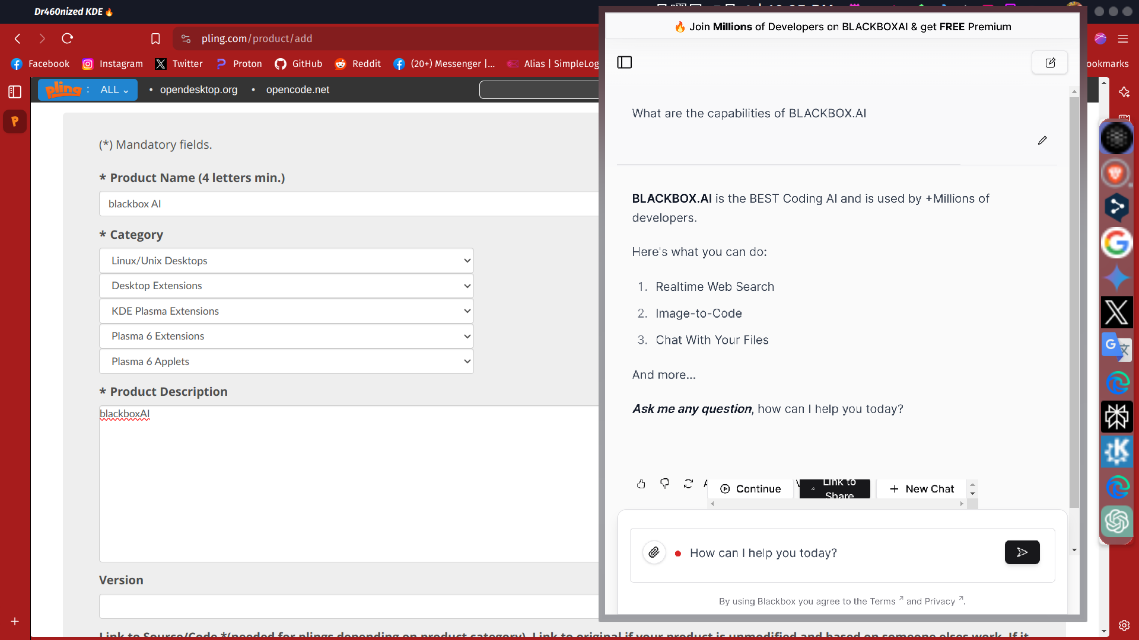Open the Proton bookmark
Viewport: 1139px width, 640px height.
tap(239, 63)
